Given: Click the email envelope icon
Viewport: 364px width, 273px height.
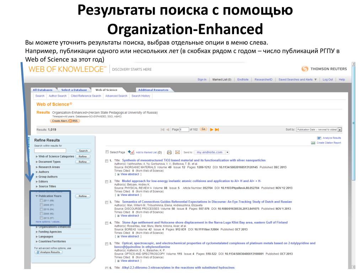Looking at the screenshot, I should coord(177,152).
